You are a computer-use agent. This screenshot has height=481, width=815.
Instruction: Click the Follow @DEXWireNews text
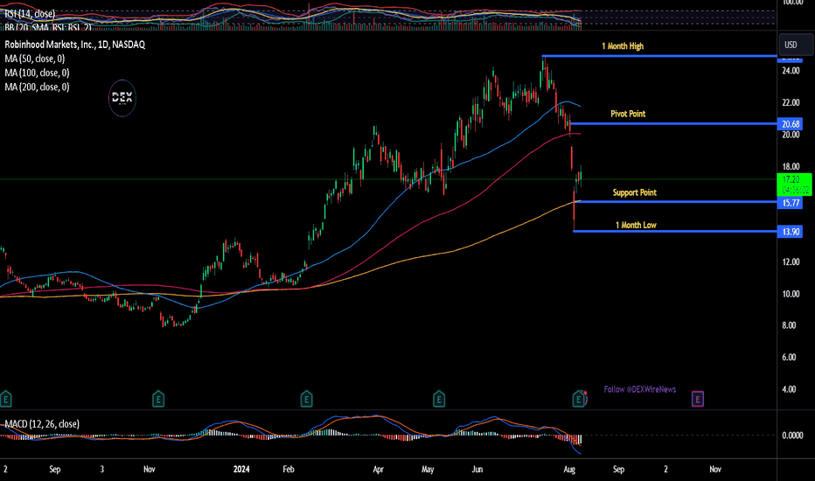click(x=640, y=389)
